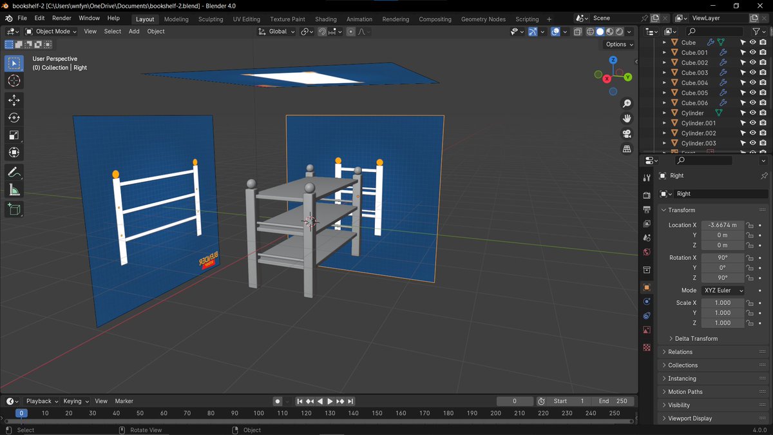Screen dimensions: 773x435
Task: Toggle proportional editing in header
Action: (x=350, y=32)
